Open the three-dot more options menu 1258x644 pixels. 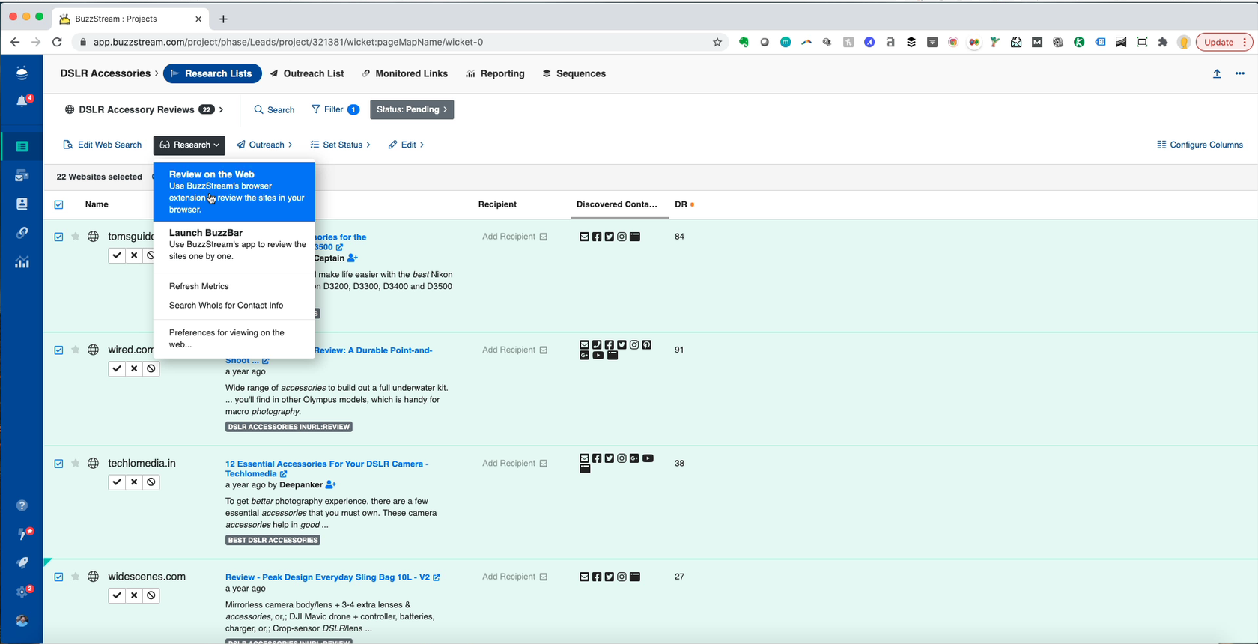click(x=1240, y=73)
